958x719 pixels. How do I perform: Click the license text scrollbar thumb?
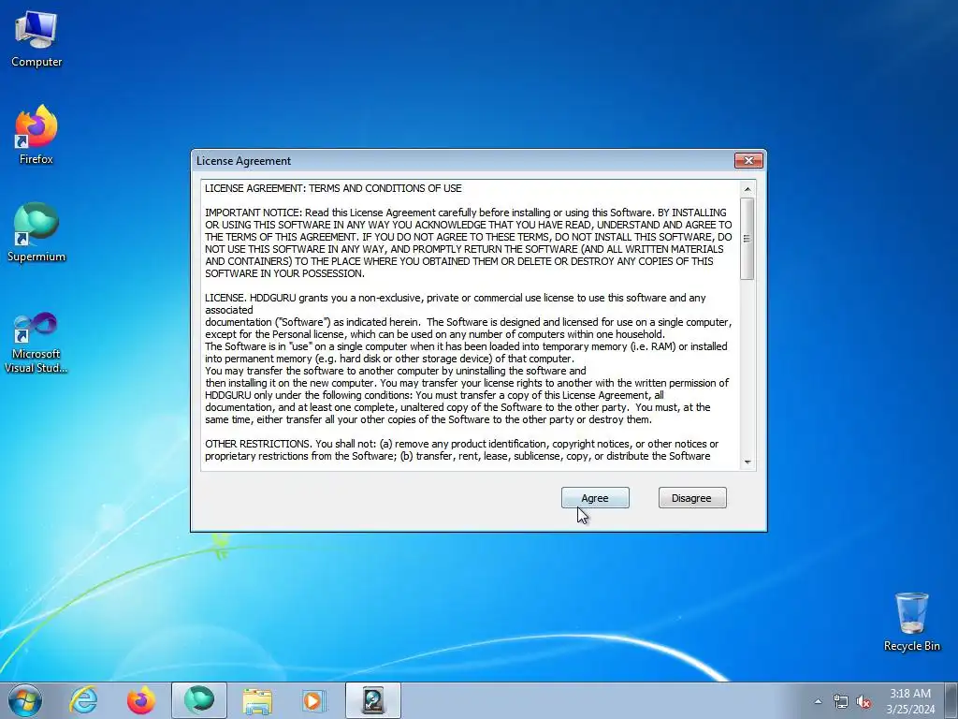[748, 239]
